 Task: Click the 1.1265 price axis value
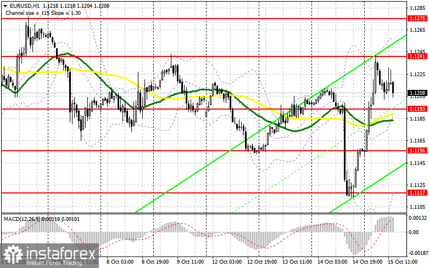417,30
